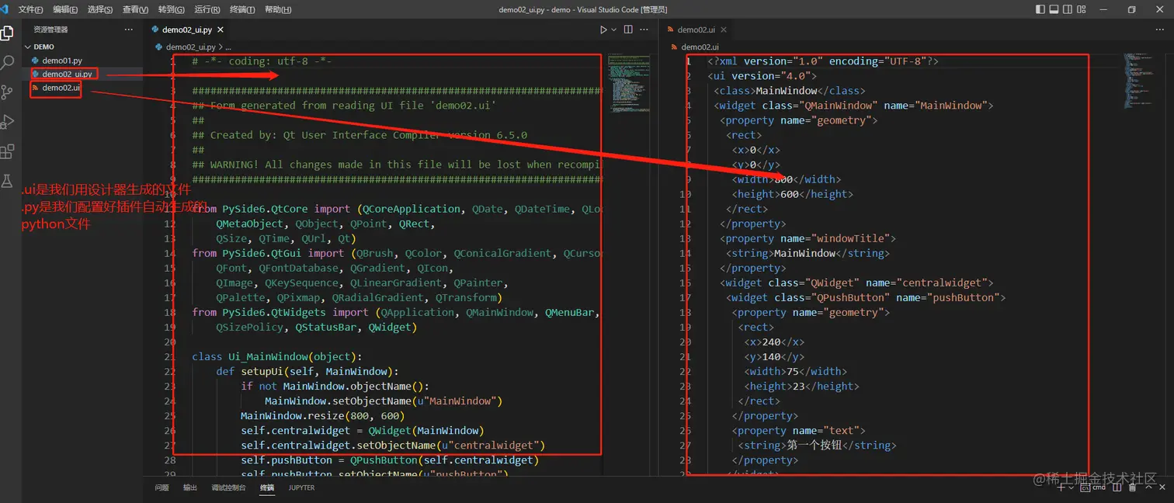The height and width of the screenshot is (503, 1174).
Task: Open the Run and Debug view
Action: coord(7,122)
